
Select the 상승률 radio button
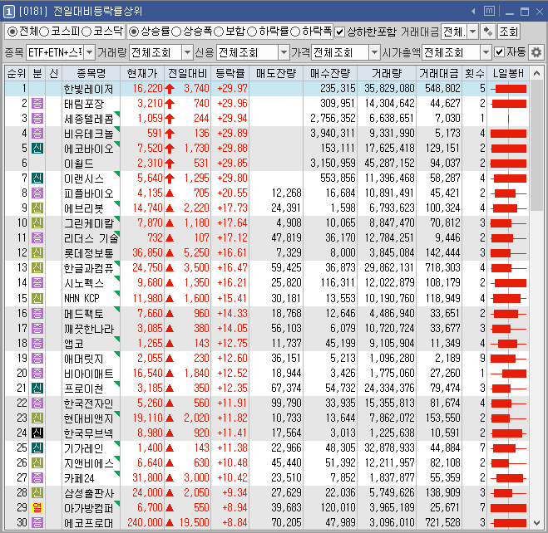pos(134,32)
